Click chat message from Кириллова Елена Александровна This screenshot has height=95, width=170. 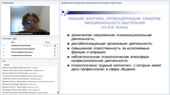click(x=23, y=70)
